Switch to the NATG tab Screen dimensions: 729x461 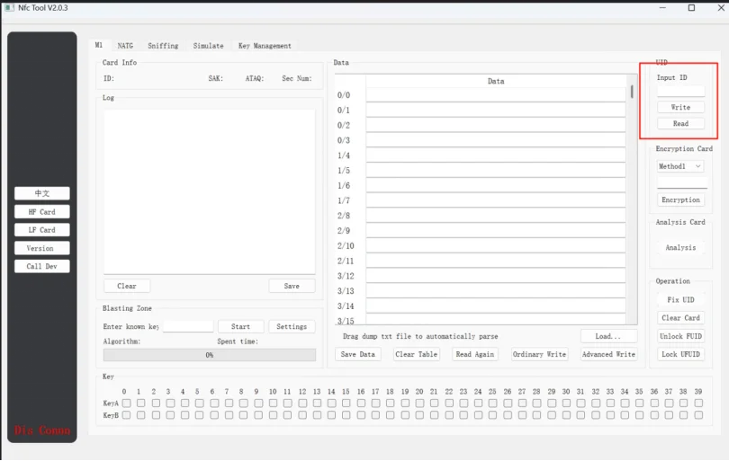[125, 46]
